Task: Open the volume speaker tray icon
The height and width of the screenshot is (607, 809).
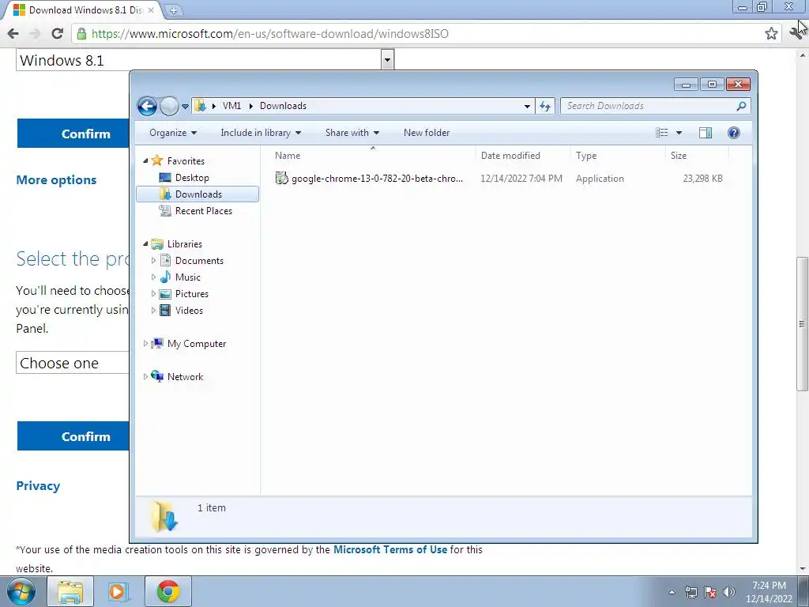Action: click(728, 592)
